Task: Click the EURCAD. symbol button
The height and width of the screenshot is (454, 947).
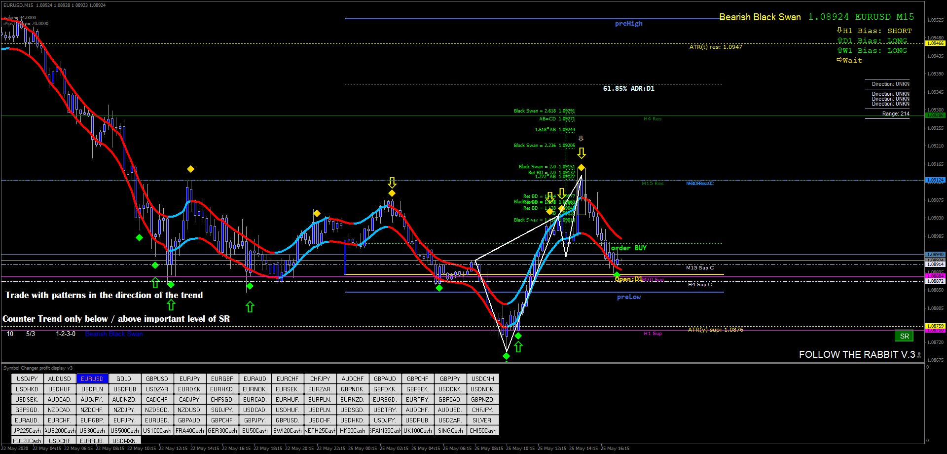Action: pos(255,399)
